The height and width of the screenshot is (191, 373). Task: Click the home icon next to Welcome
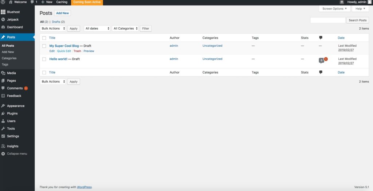click(11, 2)
